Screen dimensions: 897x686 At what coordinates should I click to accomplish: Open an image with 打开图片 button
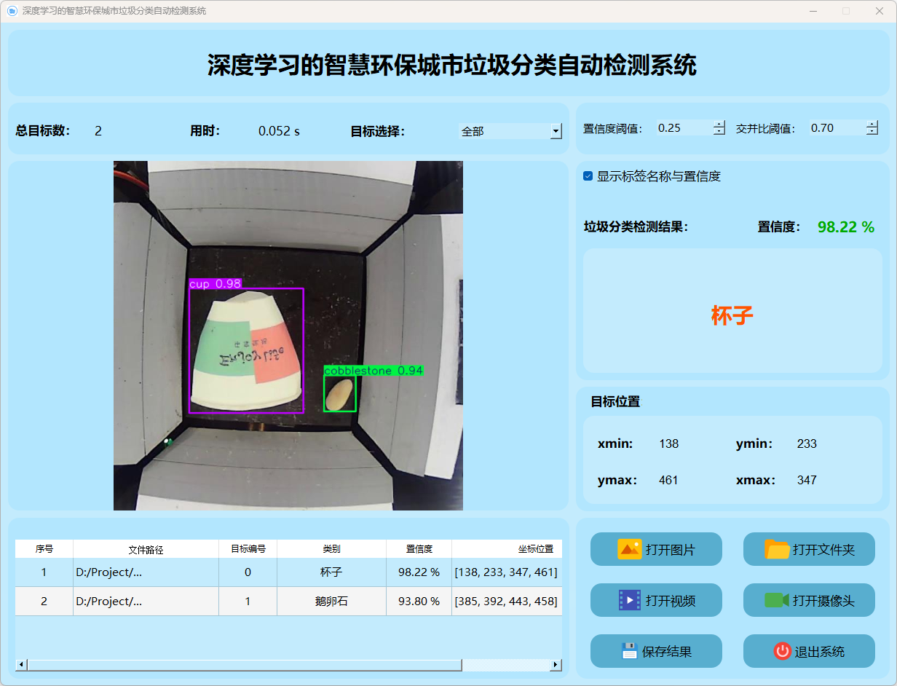coord(656,549)
